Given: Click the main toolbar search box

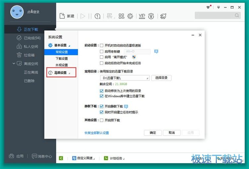Looking at the screenshot, I should tap(218, 15).
